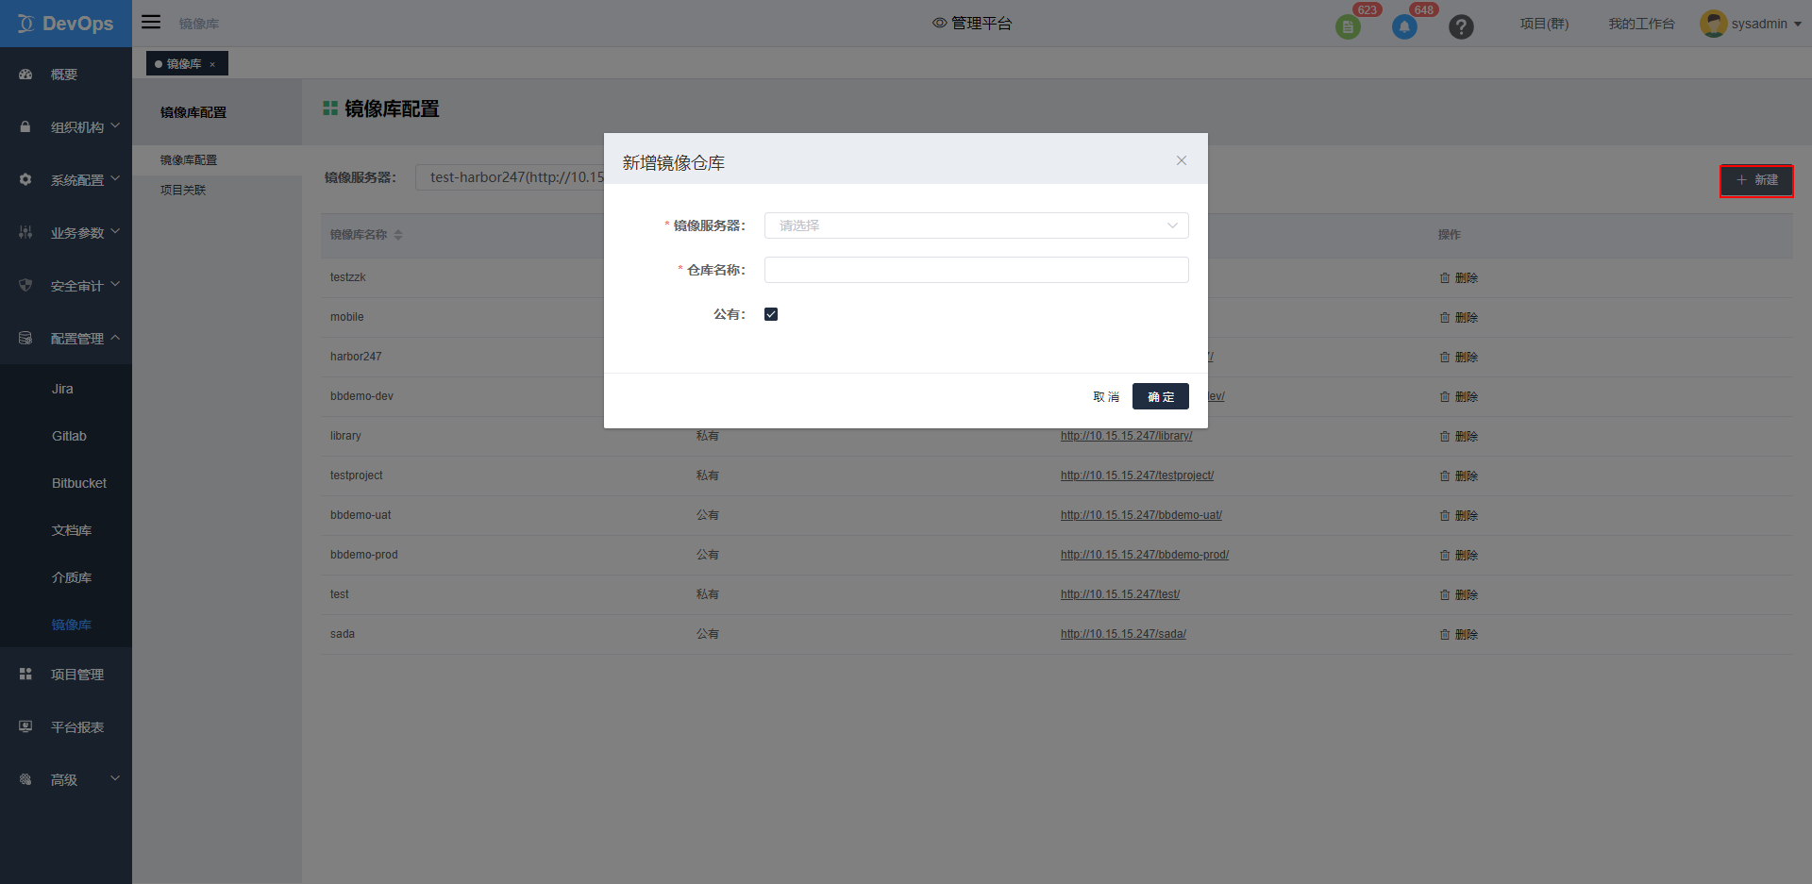Open the 文档库 submenu item

(72, 530)
